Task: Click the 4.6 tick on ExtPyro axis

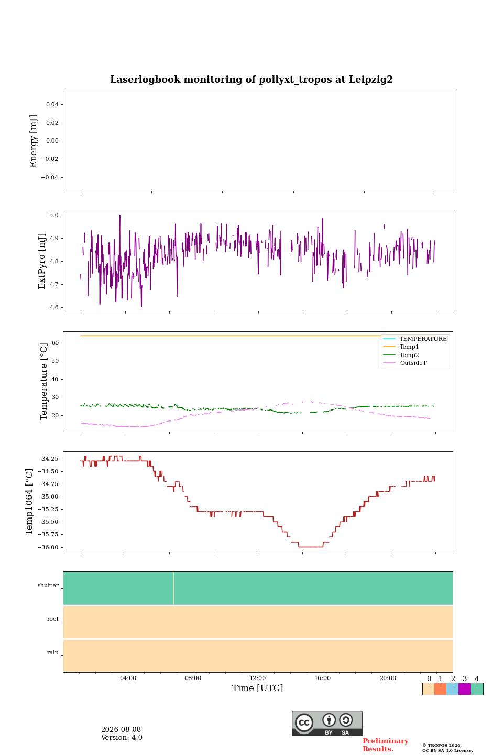Action: click(x=53, y=307)
